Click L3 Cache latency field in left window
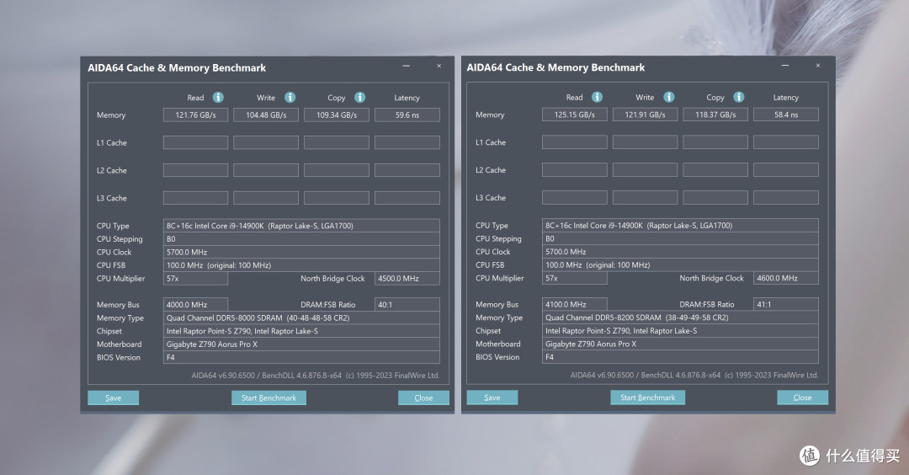Image resolution: width=909 pixels, height=475 pixels. [407, 198]
